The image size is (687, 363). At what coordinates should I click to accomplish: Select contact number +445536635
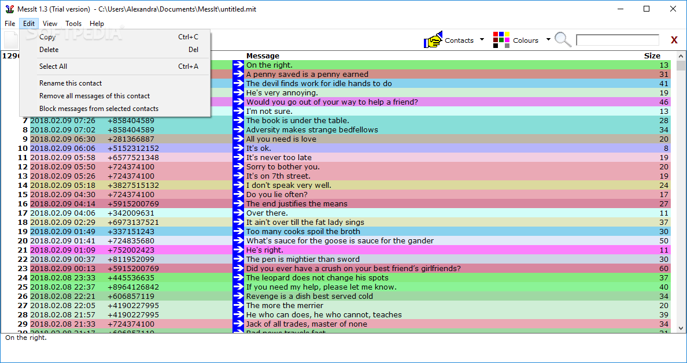click(131, 277)
